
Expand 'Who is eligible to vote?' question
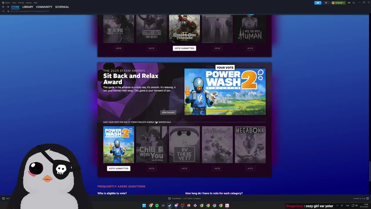pyautogui.click(x=112, y=193)
